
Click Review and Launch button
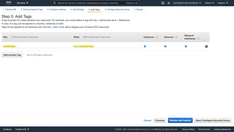pyautogui.click(x=180, y=120)
